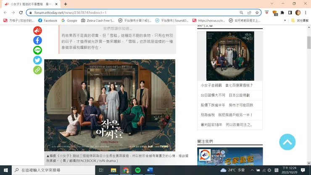
Task: Click the scrollbar down arrow
Action: click(x=309, y=163)
